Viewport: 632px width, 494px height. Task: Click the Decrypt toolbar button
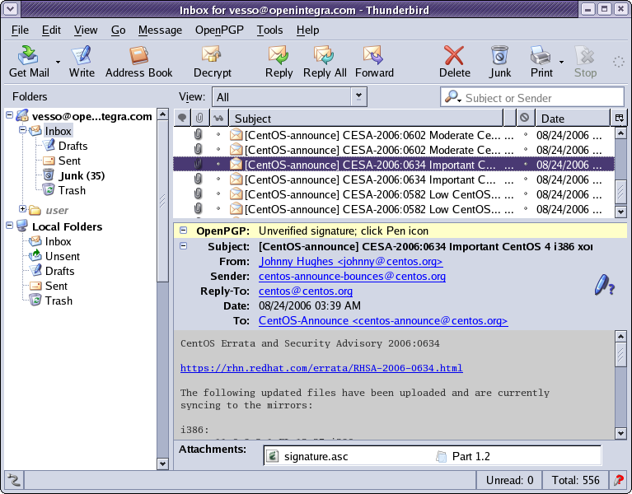212,61
